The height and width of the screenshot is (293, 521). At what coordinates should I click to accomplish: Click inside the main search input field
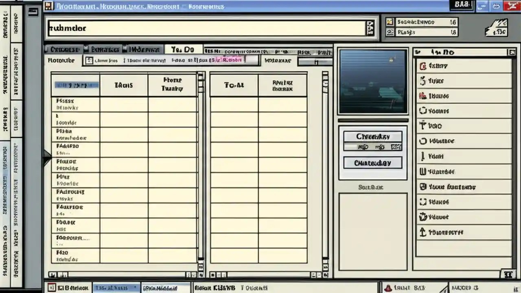coord(204,28)
